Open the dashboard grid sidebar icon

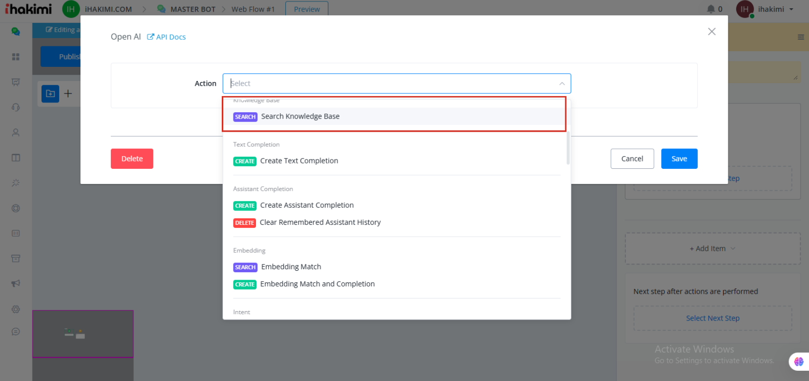[16, 57]
